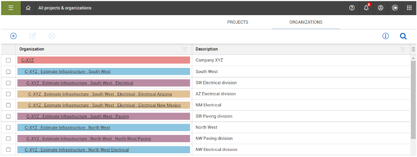Switch to the Projects tab
Image resolution: width=417 pixels, height=157 pixels.
(x=238, y=22)
